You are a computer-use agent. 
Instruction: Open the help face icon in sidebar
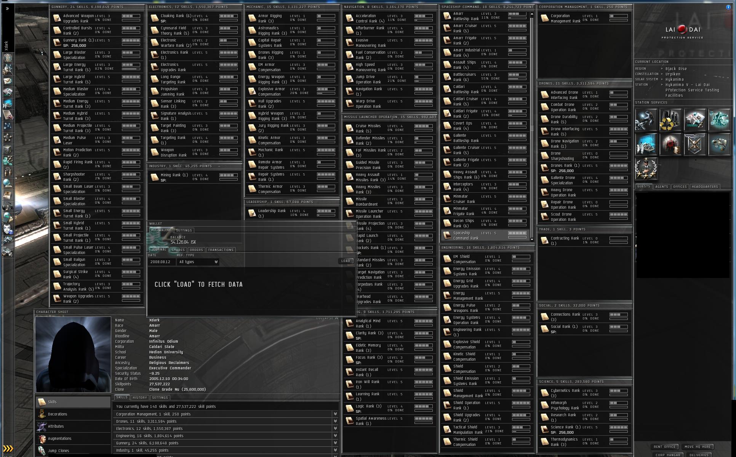(x=8, y=229)
